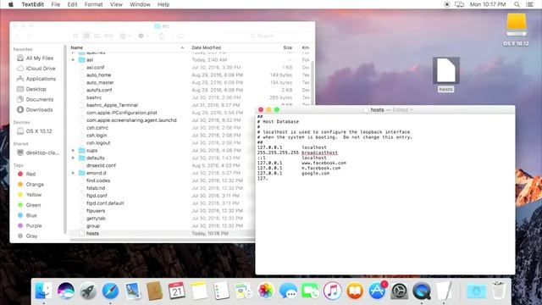This screenshot has width=542, height=305.
Task: Expand the defaults folder in Finder
Action: (x=73, y=158)
